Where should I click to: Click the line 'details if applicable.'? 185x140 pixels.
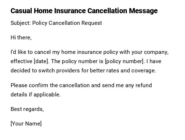(36, 95)
